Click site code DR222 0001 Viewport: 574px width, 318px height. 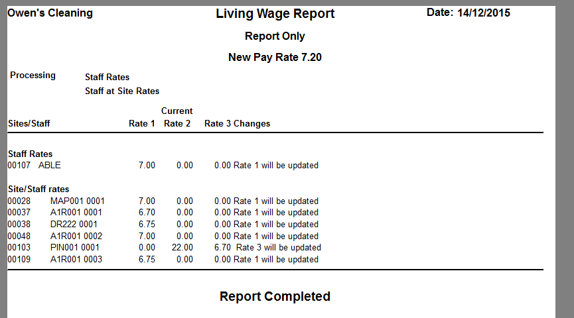coord(74,224)
